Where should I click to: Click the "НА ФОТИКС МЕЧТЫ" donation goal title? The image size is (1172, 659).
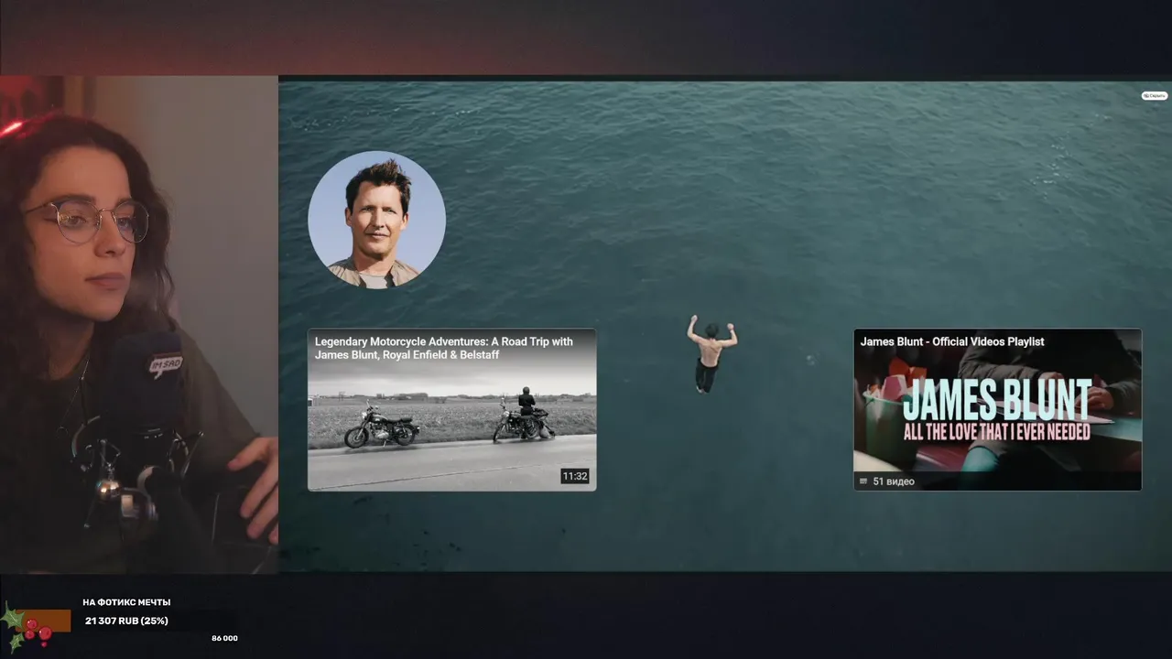coord(126,602)
